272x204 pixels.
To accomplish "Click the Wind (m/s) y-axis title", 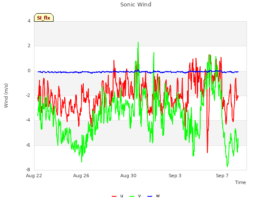I will (x=6, y=96).
